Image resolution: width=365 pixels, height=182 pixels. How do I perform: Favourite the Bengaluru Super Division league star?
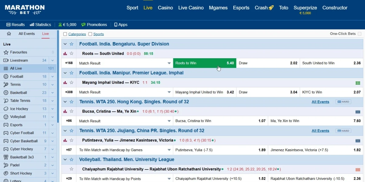(71, 44)
